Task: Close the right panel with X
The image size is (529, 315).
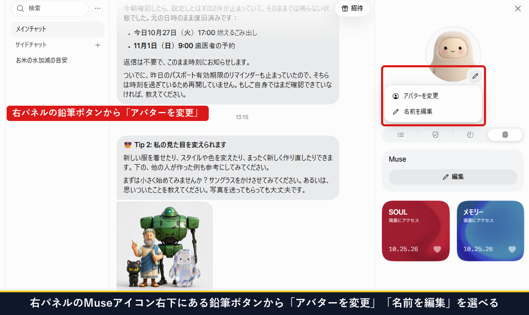Action: pos(518,8)
